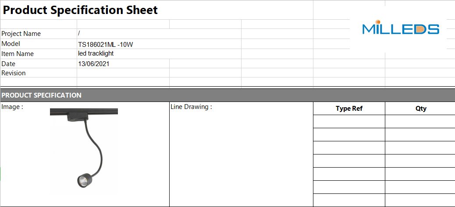
Task: Select the Model label cell
Action: coord(38,44)
